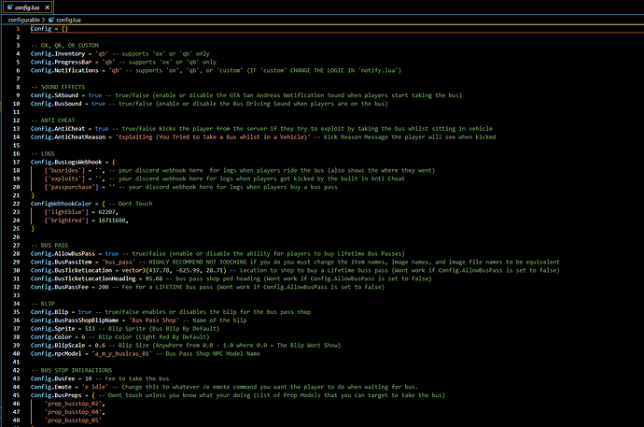Click the 'a_m_y_busicas_01' string
This screenshot has height=427, width=644.
tap(121, 353)
